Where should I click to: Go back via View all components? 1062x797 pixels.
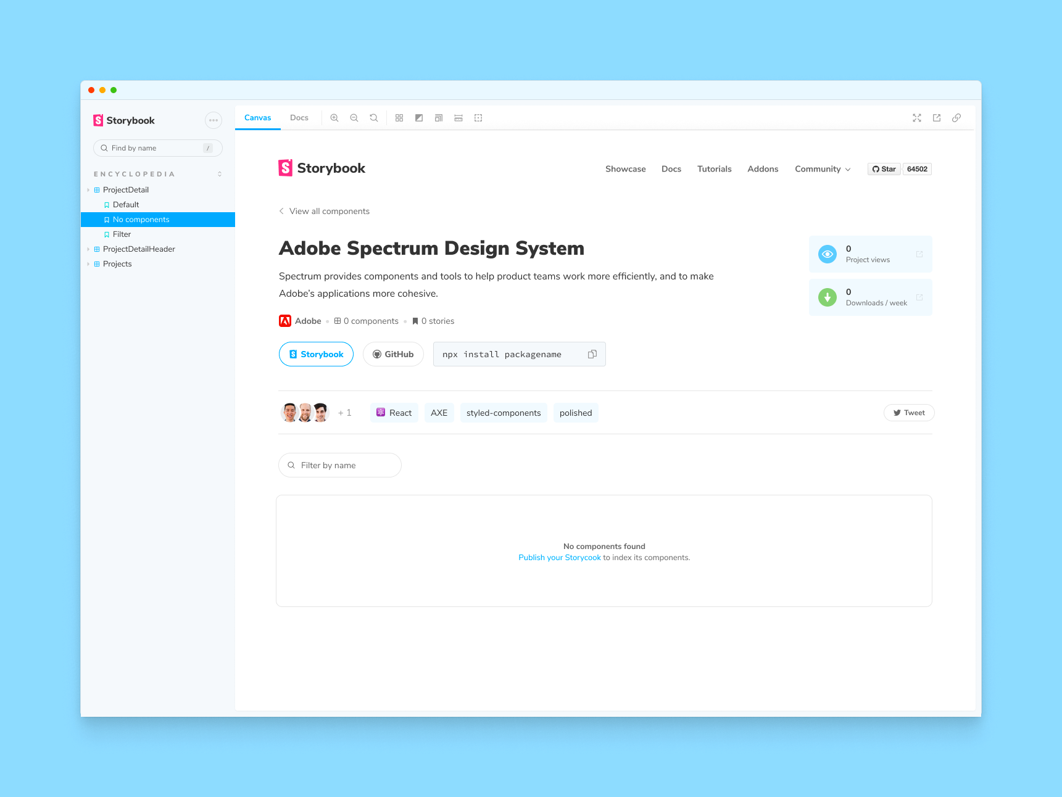[x=325, y=211]
